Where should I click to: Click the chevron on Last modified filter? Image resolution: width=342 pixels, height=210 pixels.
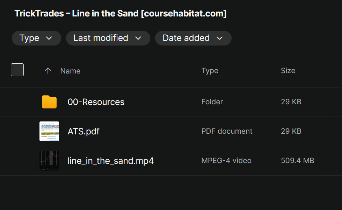click(x=138, y=38)
